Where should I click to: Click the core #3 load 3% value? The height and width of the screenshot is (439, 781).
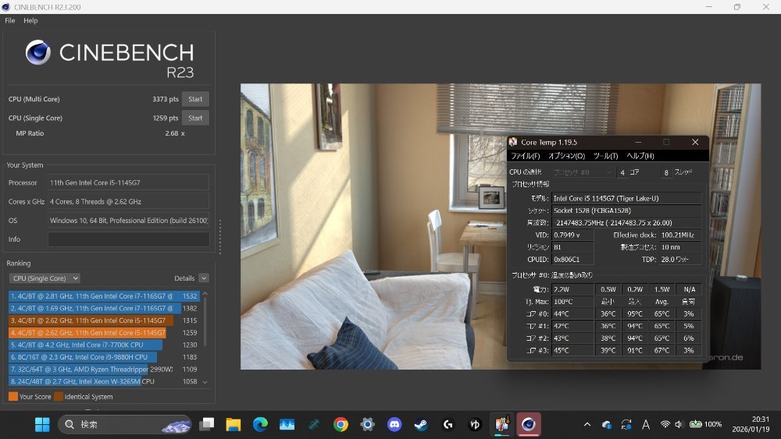pos(689,350)
